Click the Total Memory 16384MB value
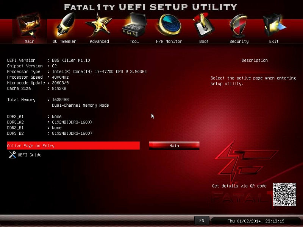 (60, 100)
